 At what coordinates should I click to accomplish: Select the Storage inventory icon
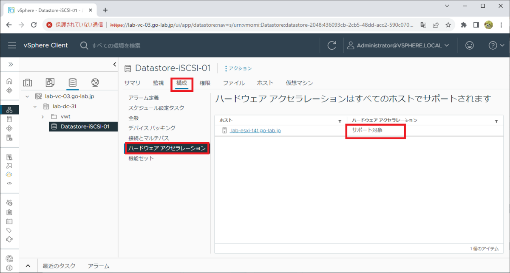[72, 82]
